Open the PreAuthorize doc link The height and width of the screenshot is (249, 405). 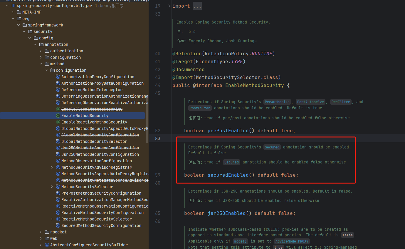pyautogui.click(x=278, y=102)
